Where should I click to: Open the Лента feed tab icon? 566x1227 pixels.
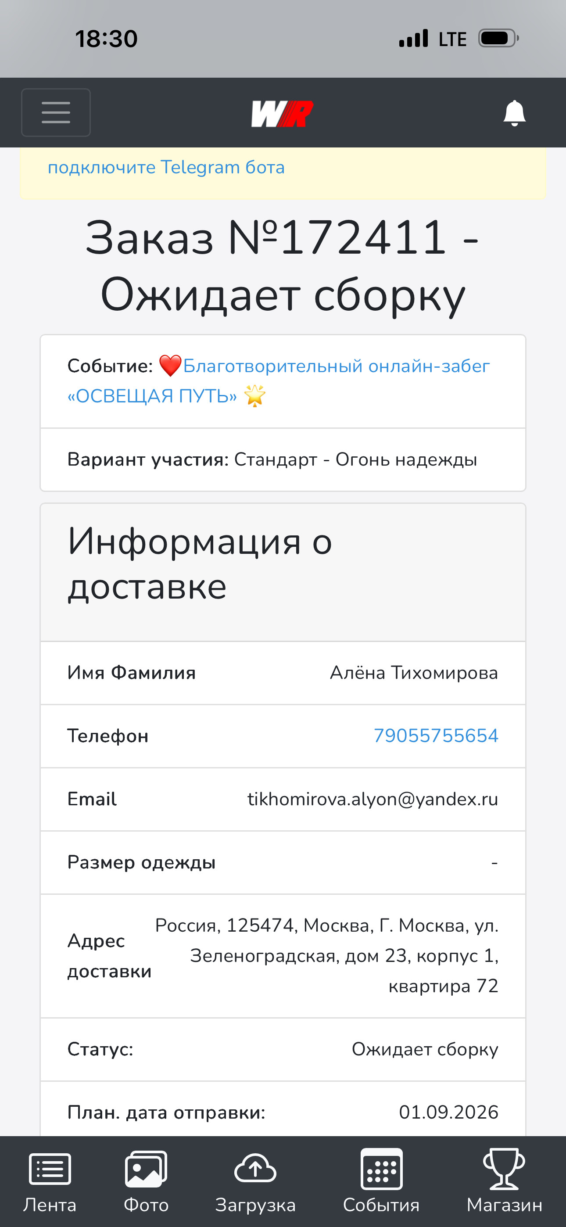coord(50,1169)
